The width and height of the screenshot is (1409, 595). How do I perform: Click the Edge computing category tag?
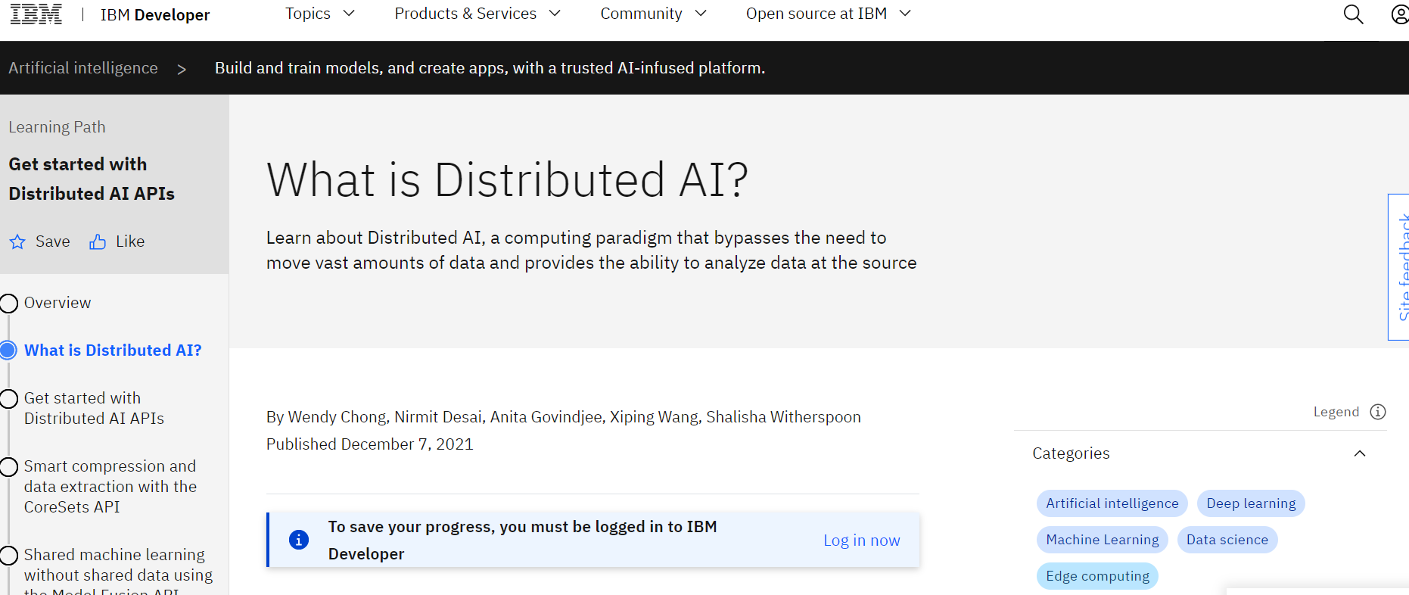tap(1097, 576)
